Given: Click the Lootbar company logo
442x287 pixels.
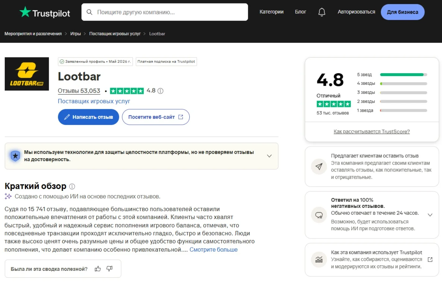Looking at the screenshot, I should 27,74.
